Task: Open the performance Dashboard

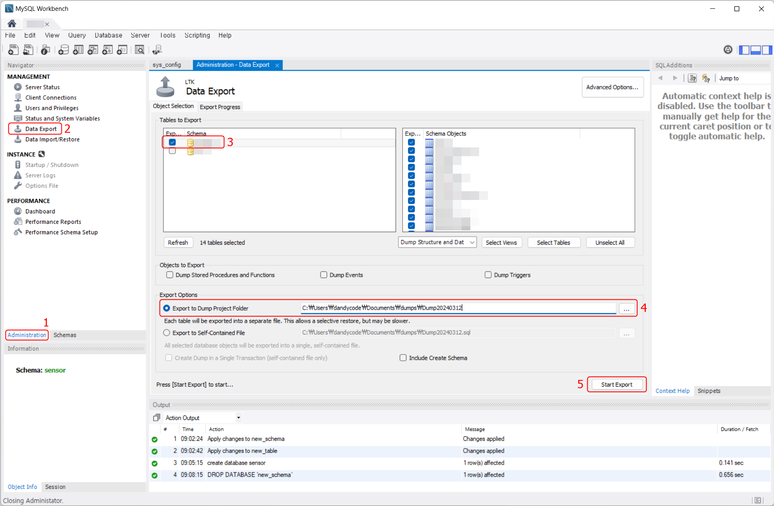Action: pos(40,211)
